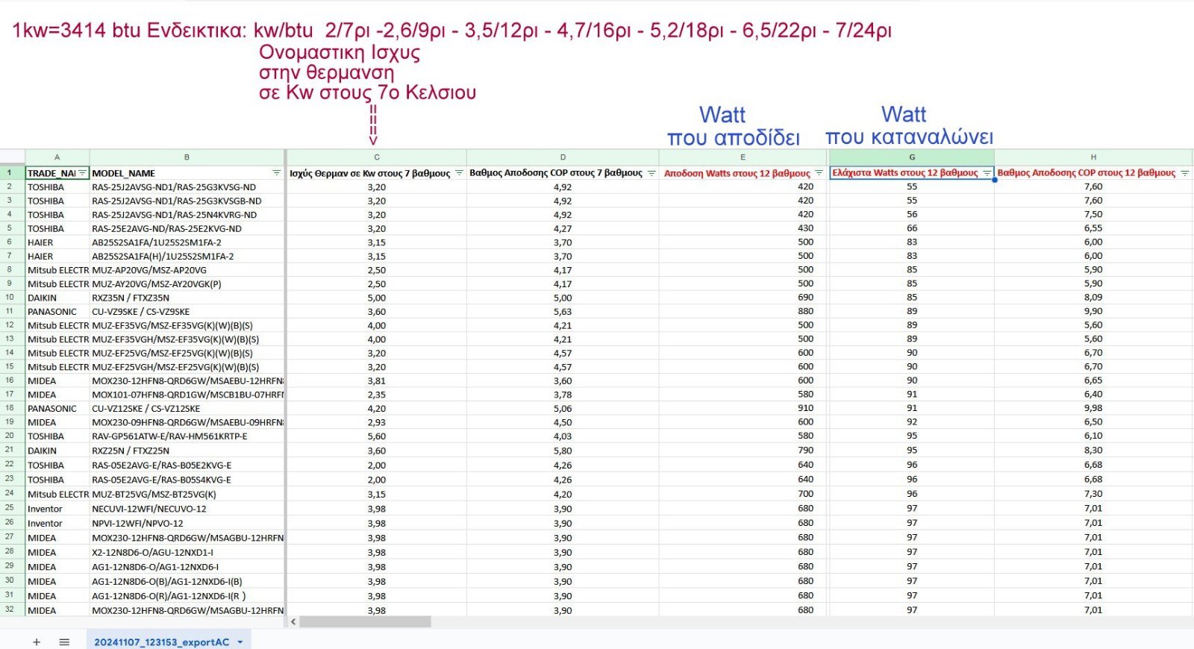The height and width of the screenshot is (649, 1194).
Task: Click the horizontal scrollbar thumb
Action: [x=365, y=621]
